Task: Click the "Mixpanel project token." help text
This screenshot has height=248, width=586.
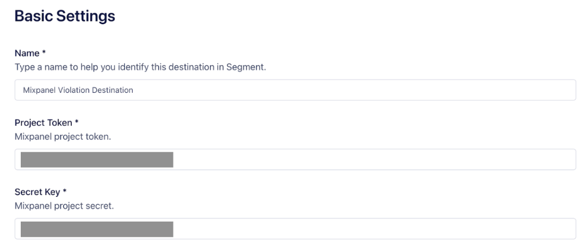Action: (63, 136)
